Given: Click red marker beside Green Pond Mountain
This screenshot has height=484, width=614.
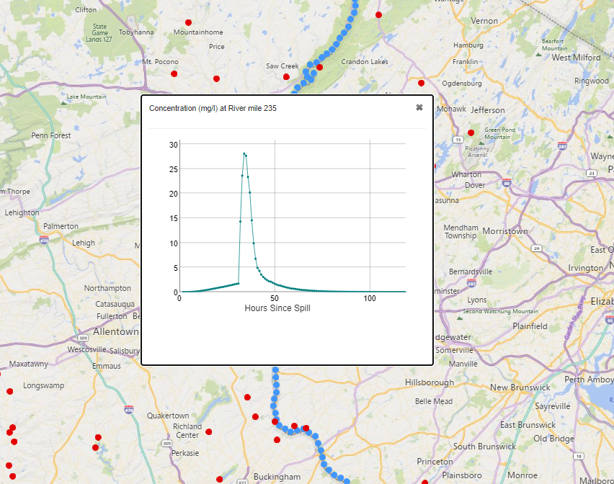Looking at the screenshot, I should pos(471,133).
